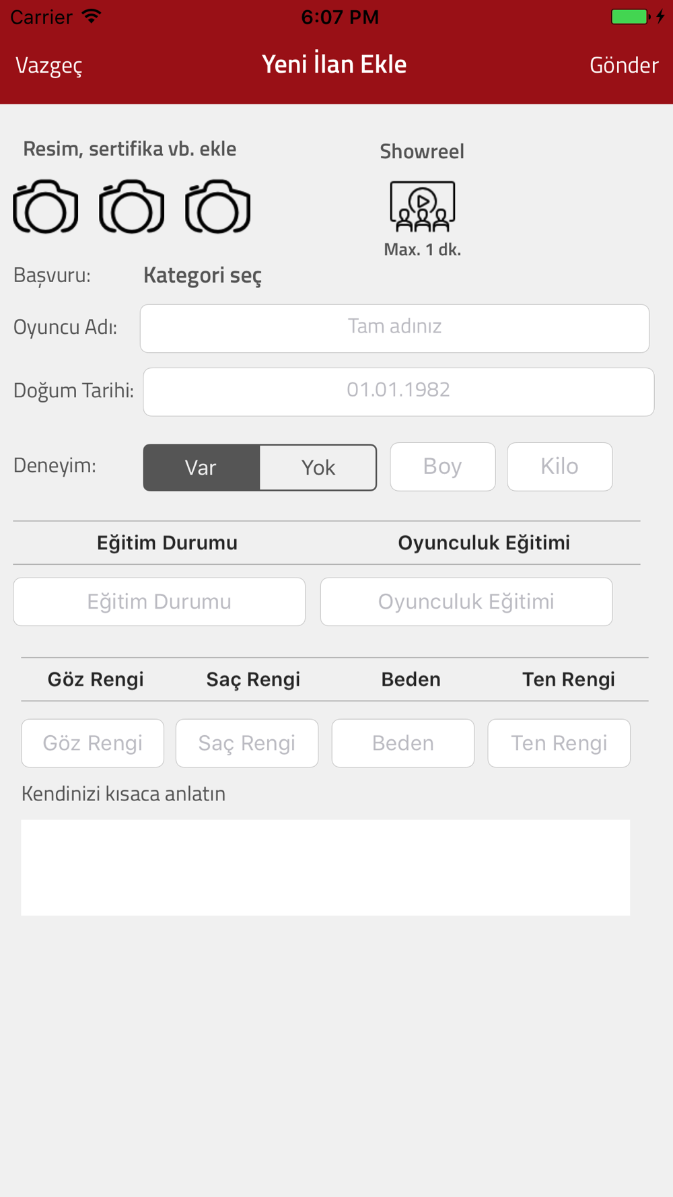Focus the Doğum Tarihi date field
Viewport: 673px width, 1197px height.
398,392
